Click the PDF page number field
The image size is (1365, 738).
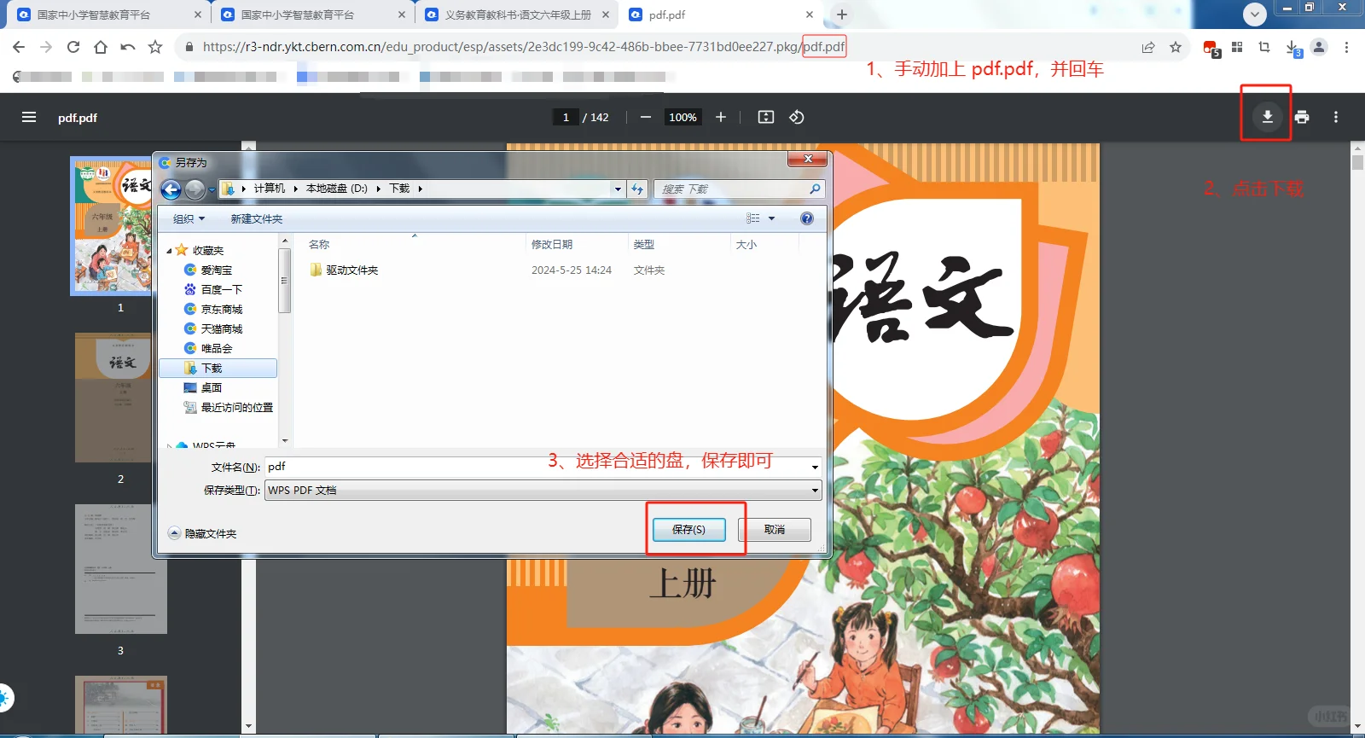[x=566, y=117]
